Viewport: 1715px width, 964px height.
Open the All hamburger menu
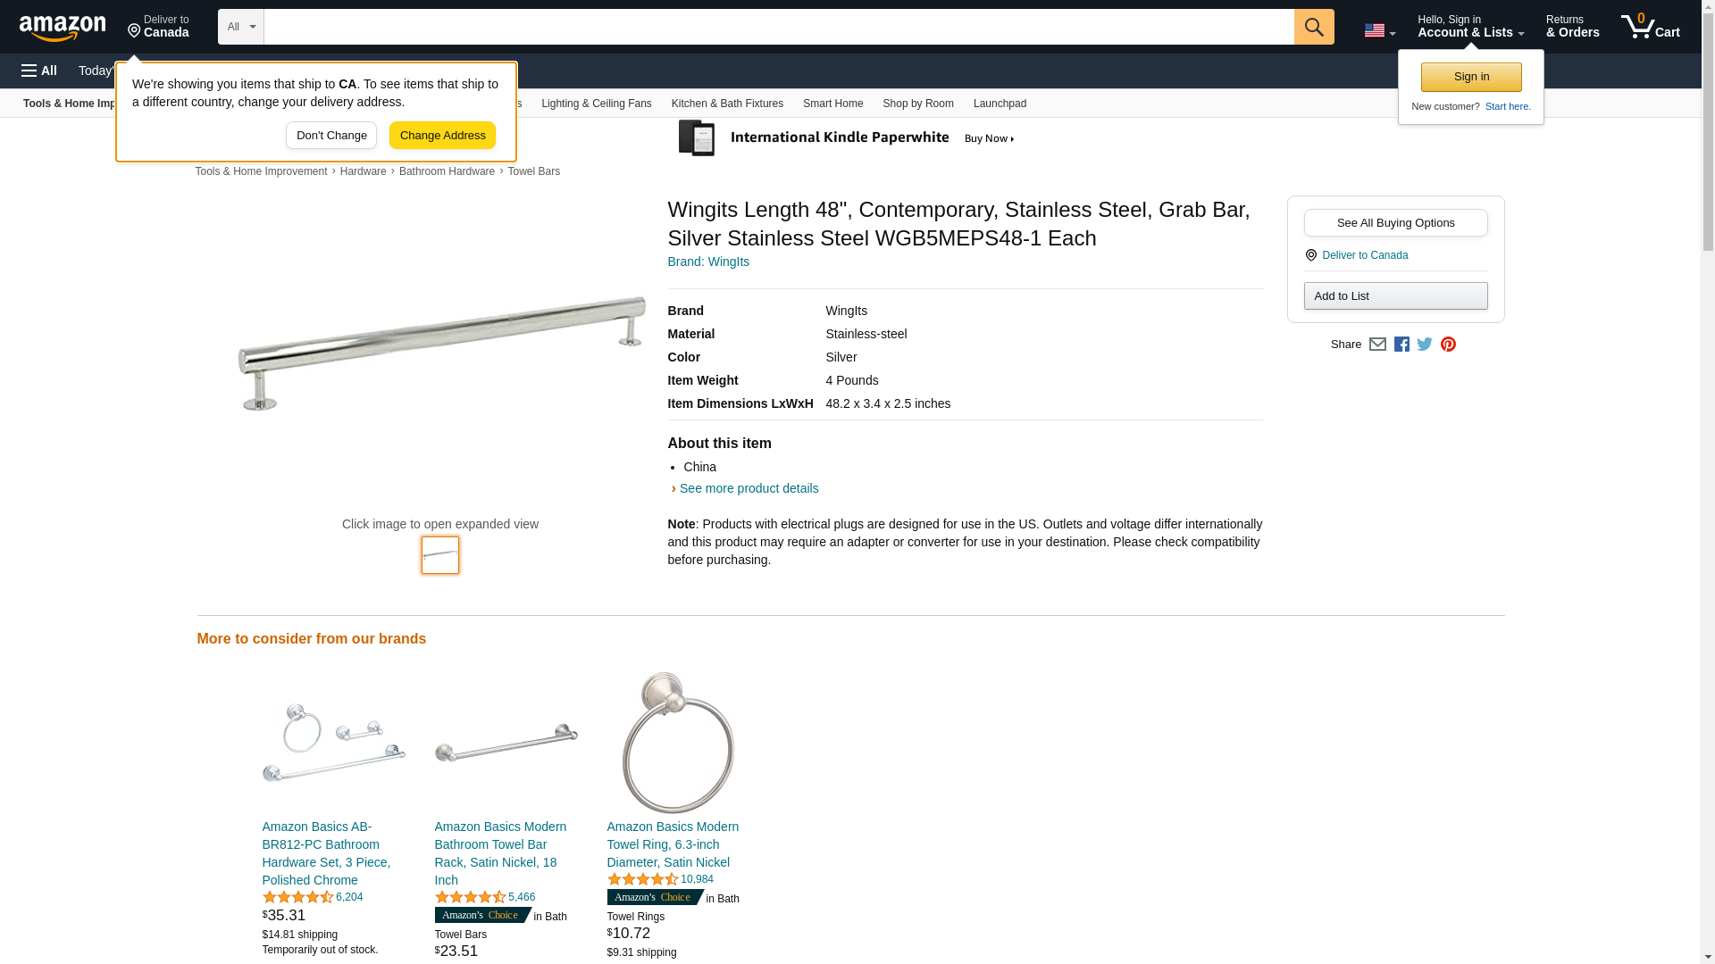click(x=39, y=71)
